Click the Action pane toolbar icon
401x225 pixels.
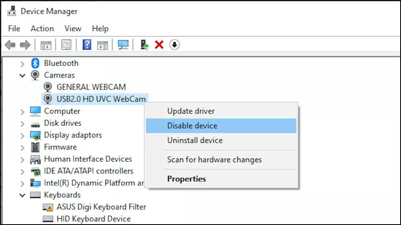[103, 45]
